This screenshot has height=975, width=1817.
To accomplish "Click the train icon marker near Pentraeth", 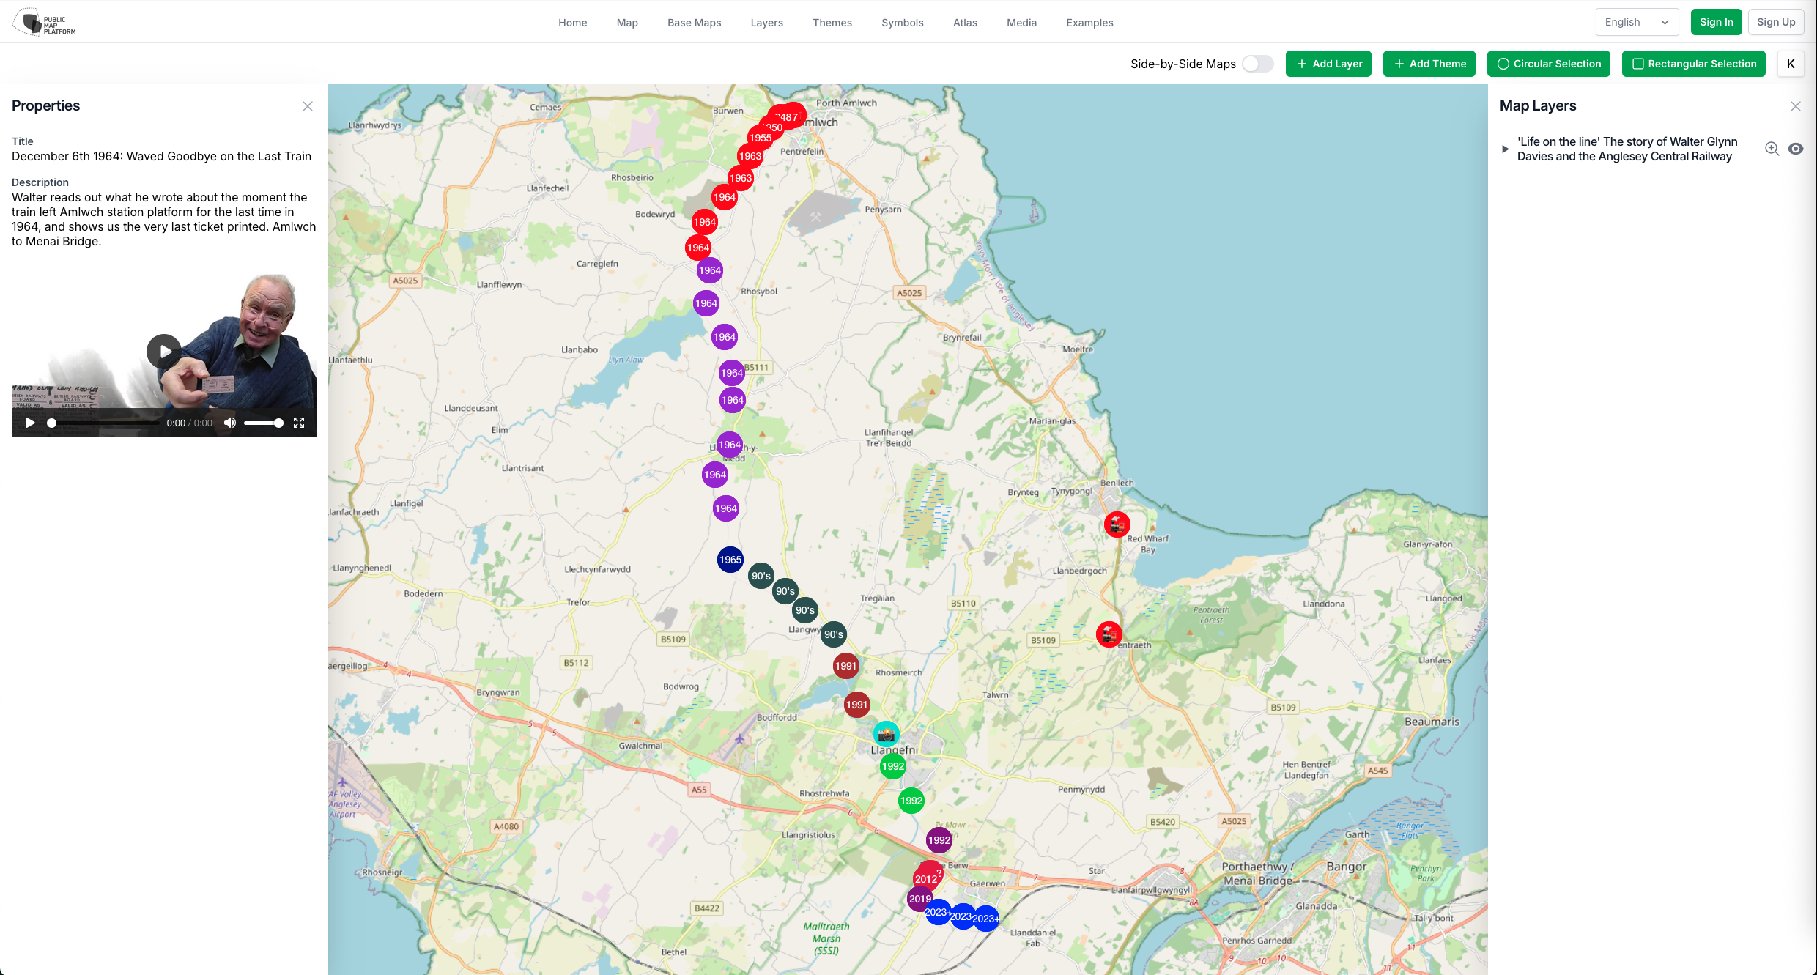I will coord(1109,634).
